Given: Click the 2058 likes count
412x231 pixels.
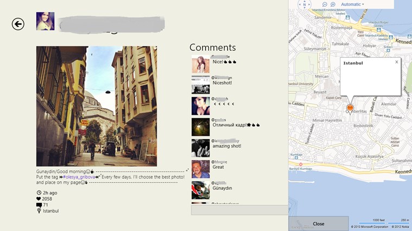Looking at the screenshot, I should [x=47, y=199].
